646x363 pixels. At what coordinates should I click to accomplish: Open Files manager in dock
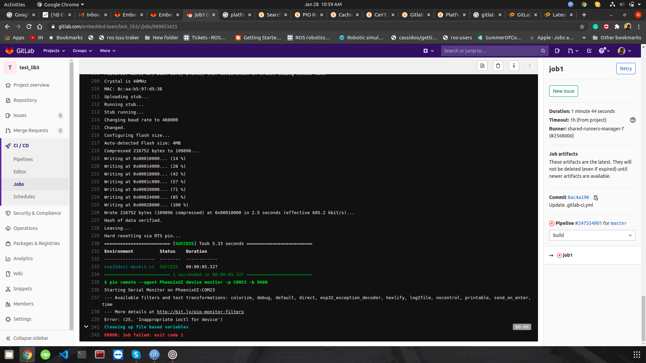(x=9, y=355)
